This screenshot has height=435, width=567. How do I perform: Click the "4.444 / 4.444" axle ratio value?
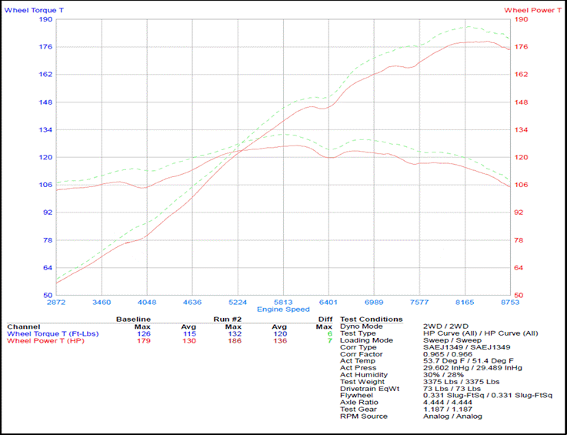[x=448, y=403]
